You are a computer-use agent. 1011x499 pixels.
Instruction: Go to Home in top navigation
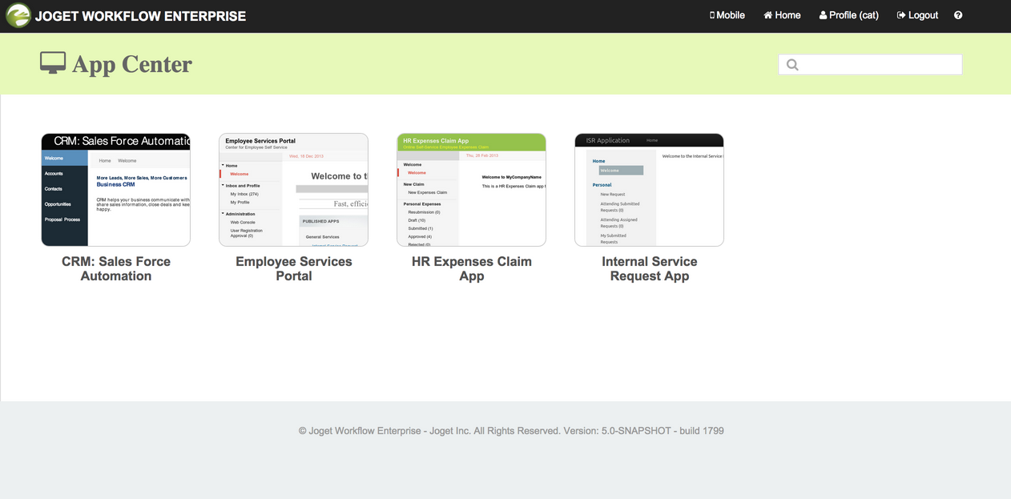pyautogui.click(x=782, y=15)
